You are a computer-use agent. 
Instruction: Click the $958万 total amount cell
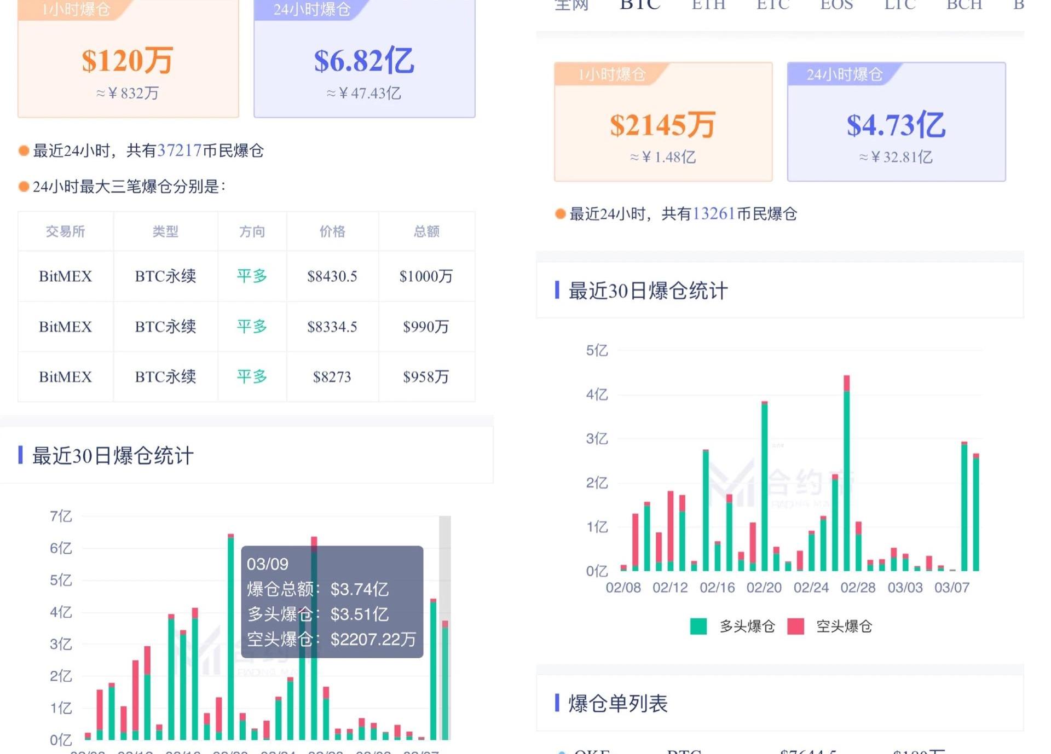tap(426, 377)
